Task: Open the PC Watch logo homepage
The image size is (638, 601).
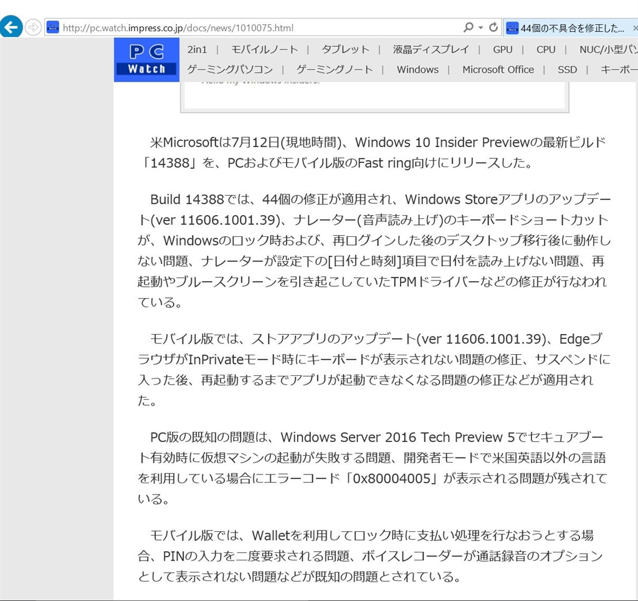Action: click(146, 60)
